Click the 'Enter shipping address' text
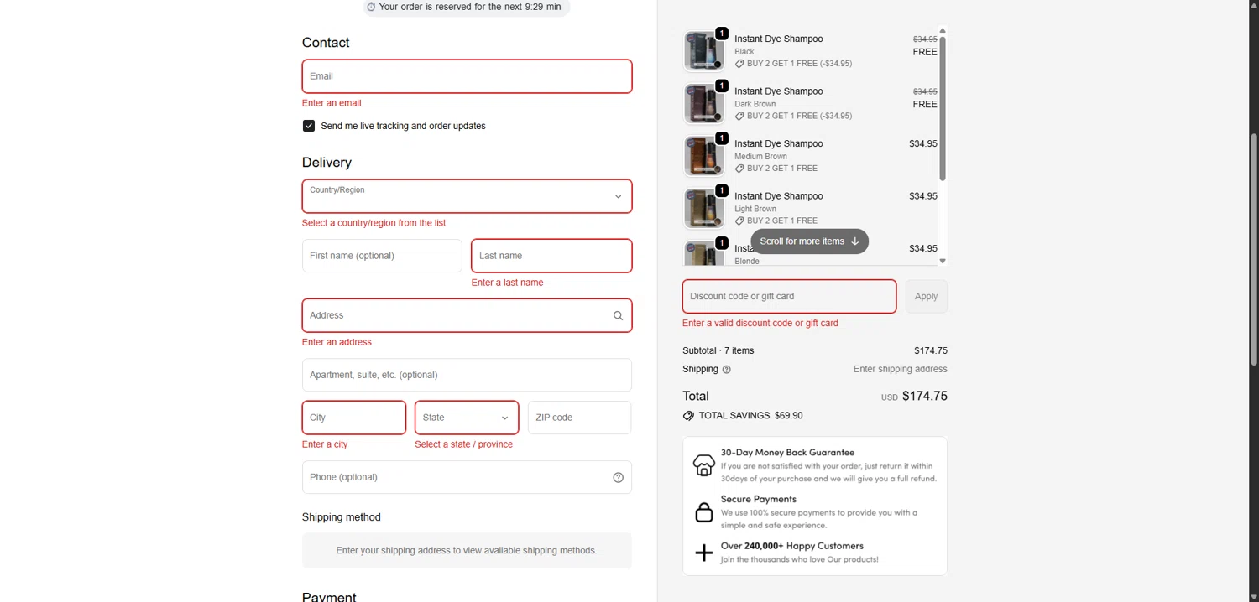1259x602 pixels. click(x=900, y=370)
